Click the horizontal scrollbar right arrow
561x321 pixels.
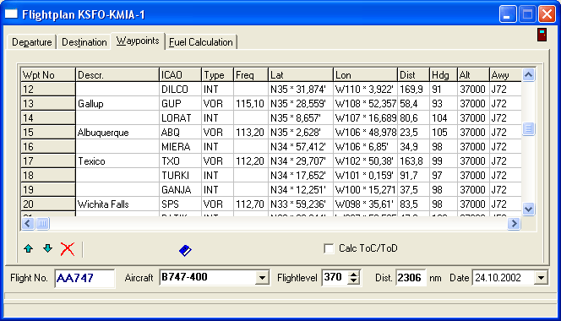click(514, 224)
